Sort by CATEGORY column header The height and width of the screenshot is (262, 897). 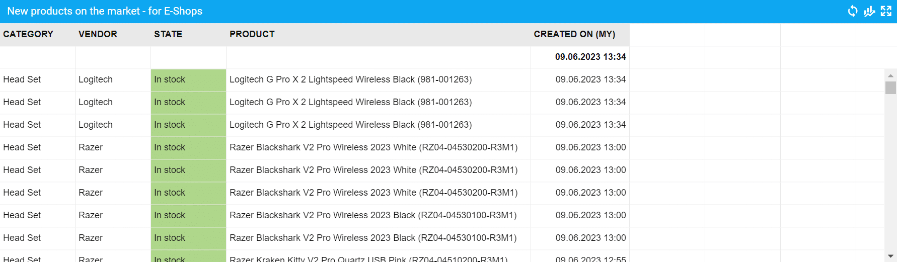(x=28, y=34)
